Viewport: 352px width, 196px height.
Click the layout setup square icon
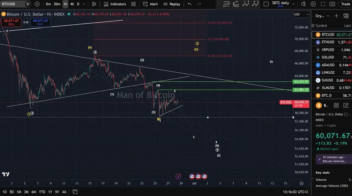tap(266, 4)
